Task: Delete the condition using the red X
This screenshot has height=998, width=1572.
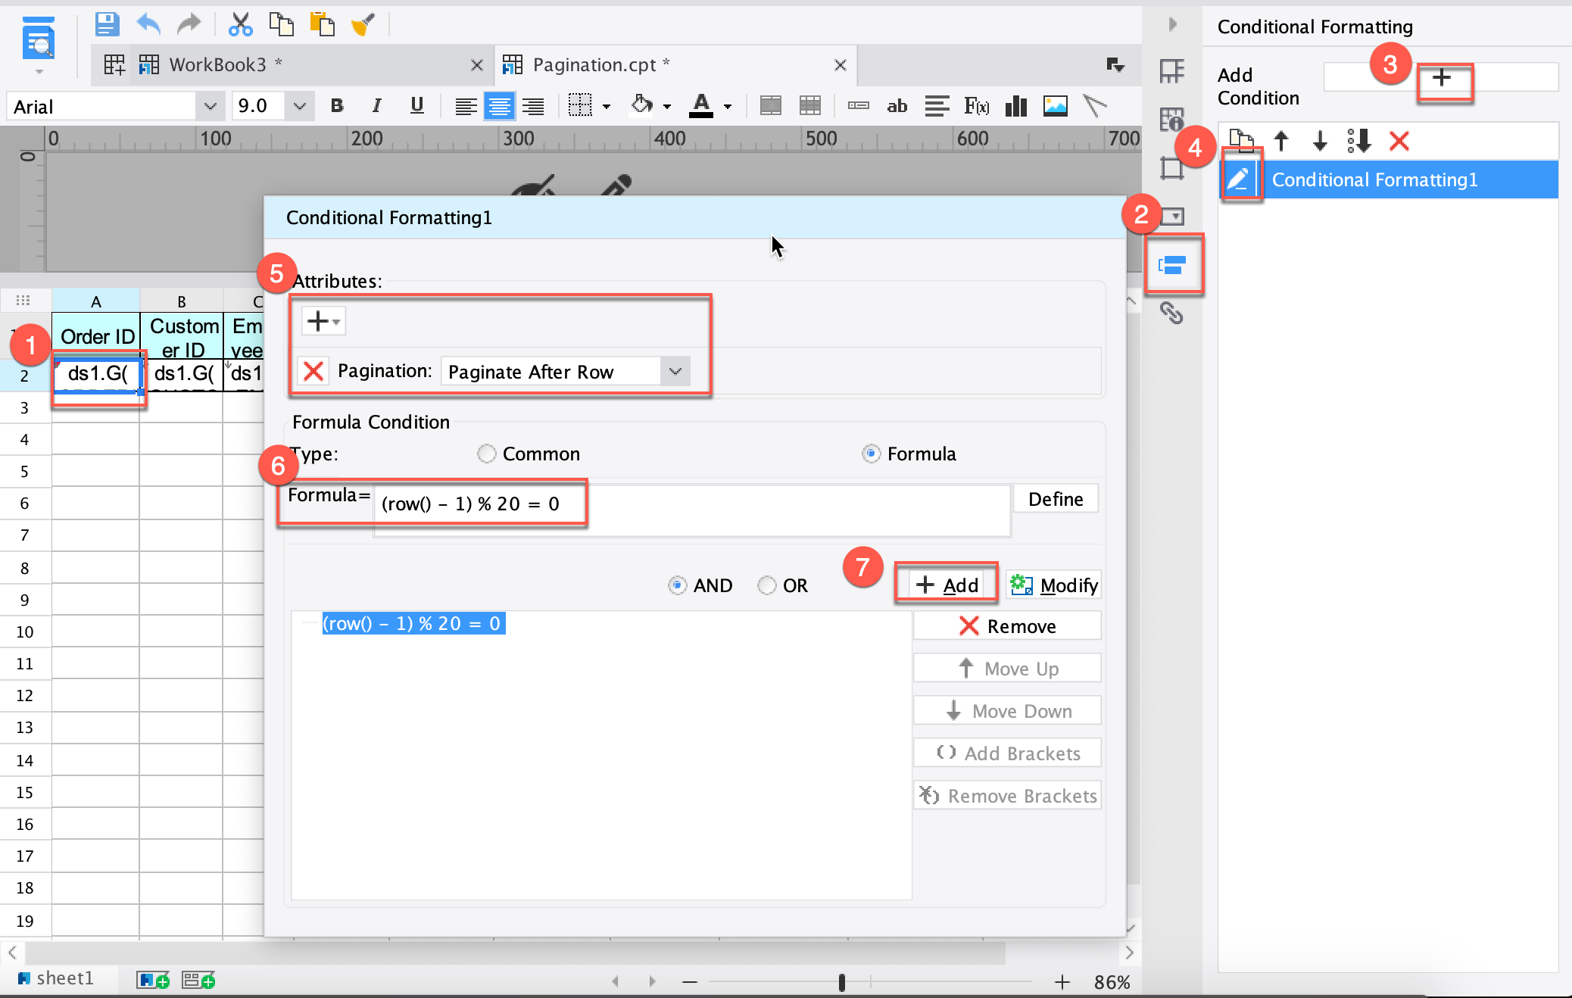Action: [x=1399, y=141]
